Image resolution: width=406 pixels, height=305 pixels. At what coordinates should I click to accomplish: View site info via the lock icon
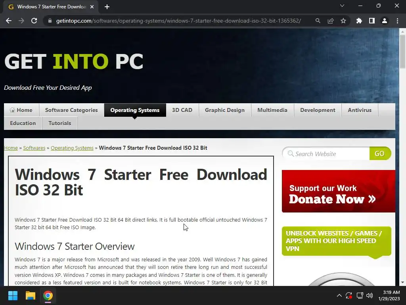50,21
